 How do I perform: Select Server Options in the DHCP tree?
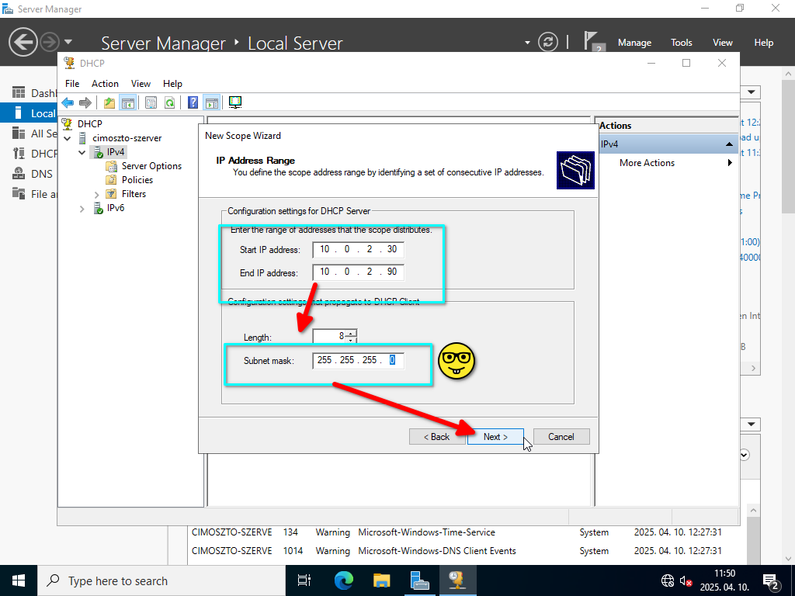pyautogui.click(x=151, y=166)
